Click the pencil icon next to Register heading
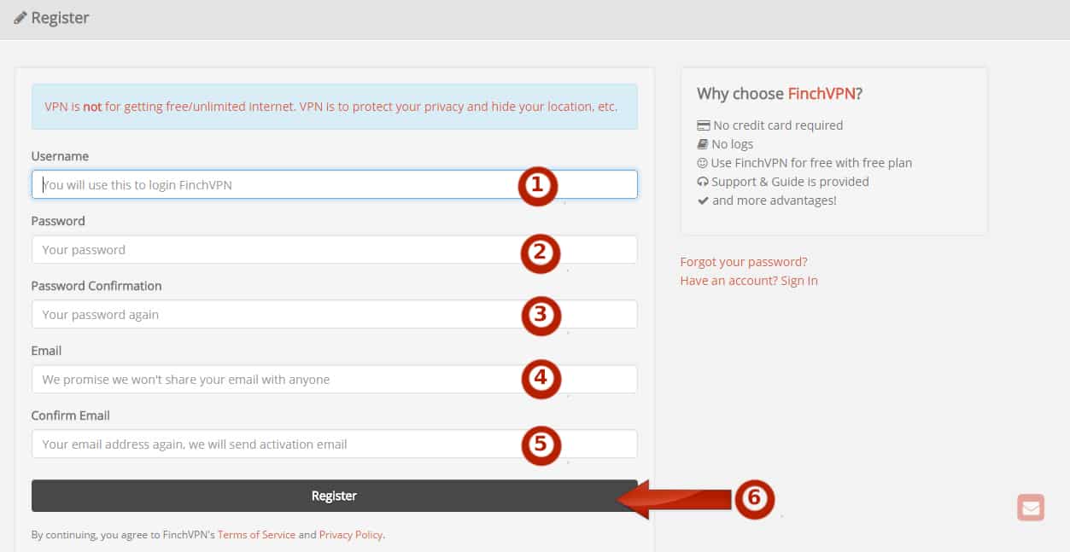 click(x=19, y=17)
